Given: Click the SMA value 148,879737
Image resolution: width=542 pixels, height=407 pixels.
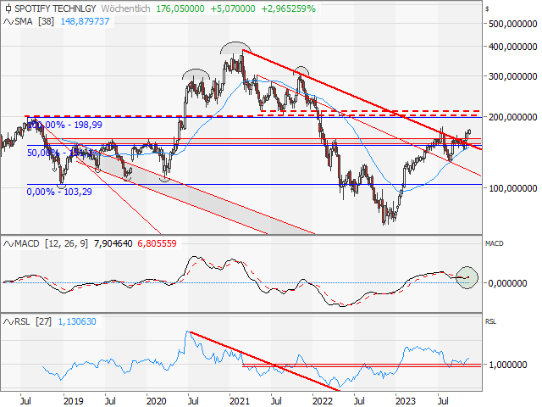Looking at the screenshot, I should click(x=85, y=21).
